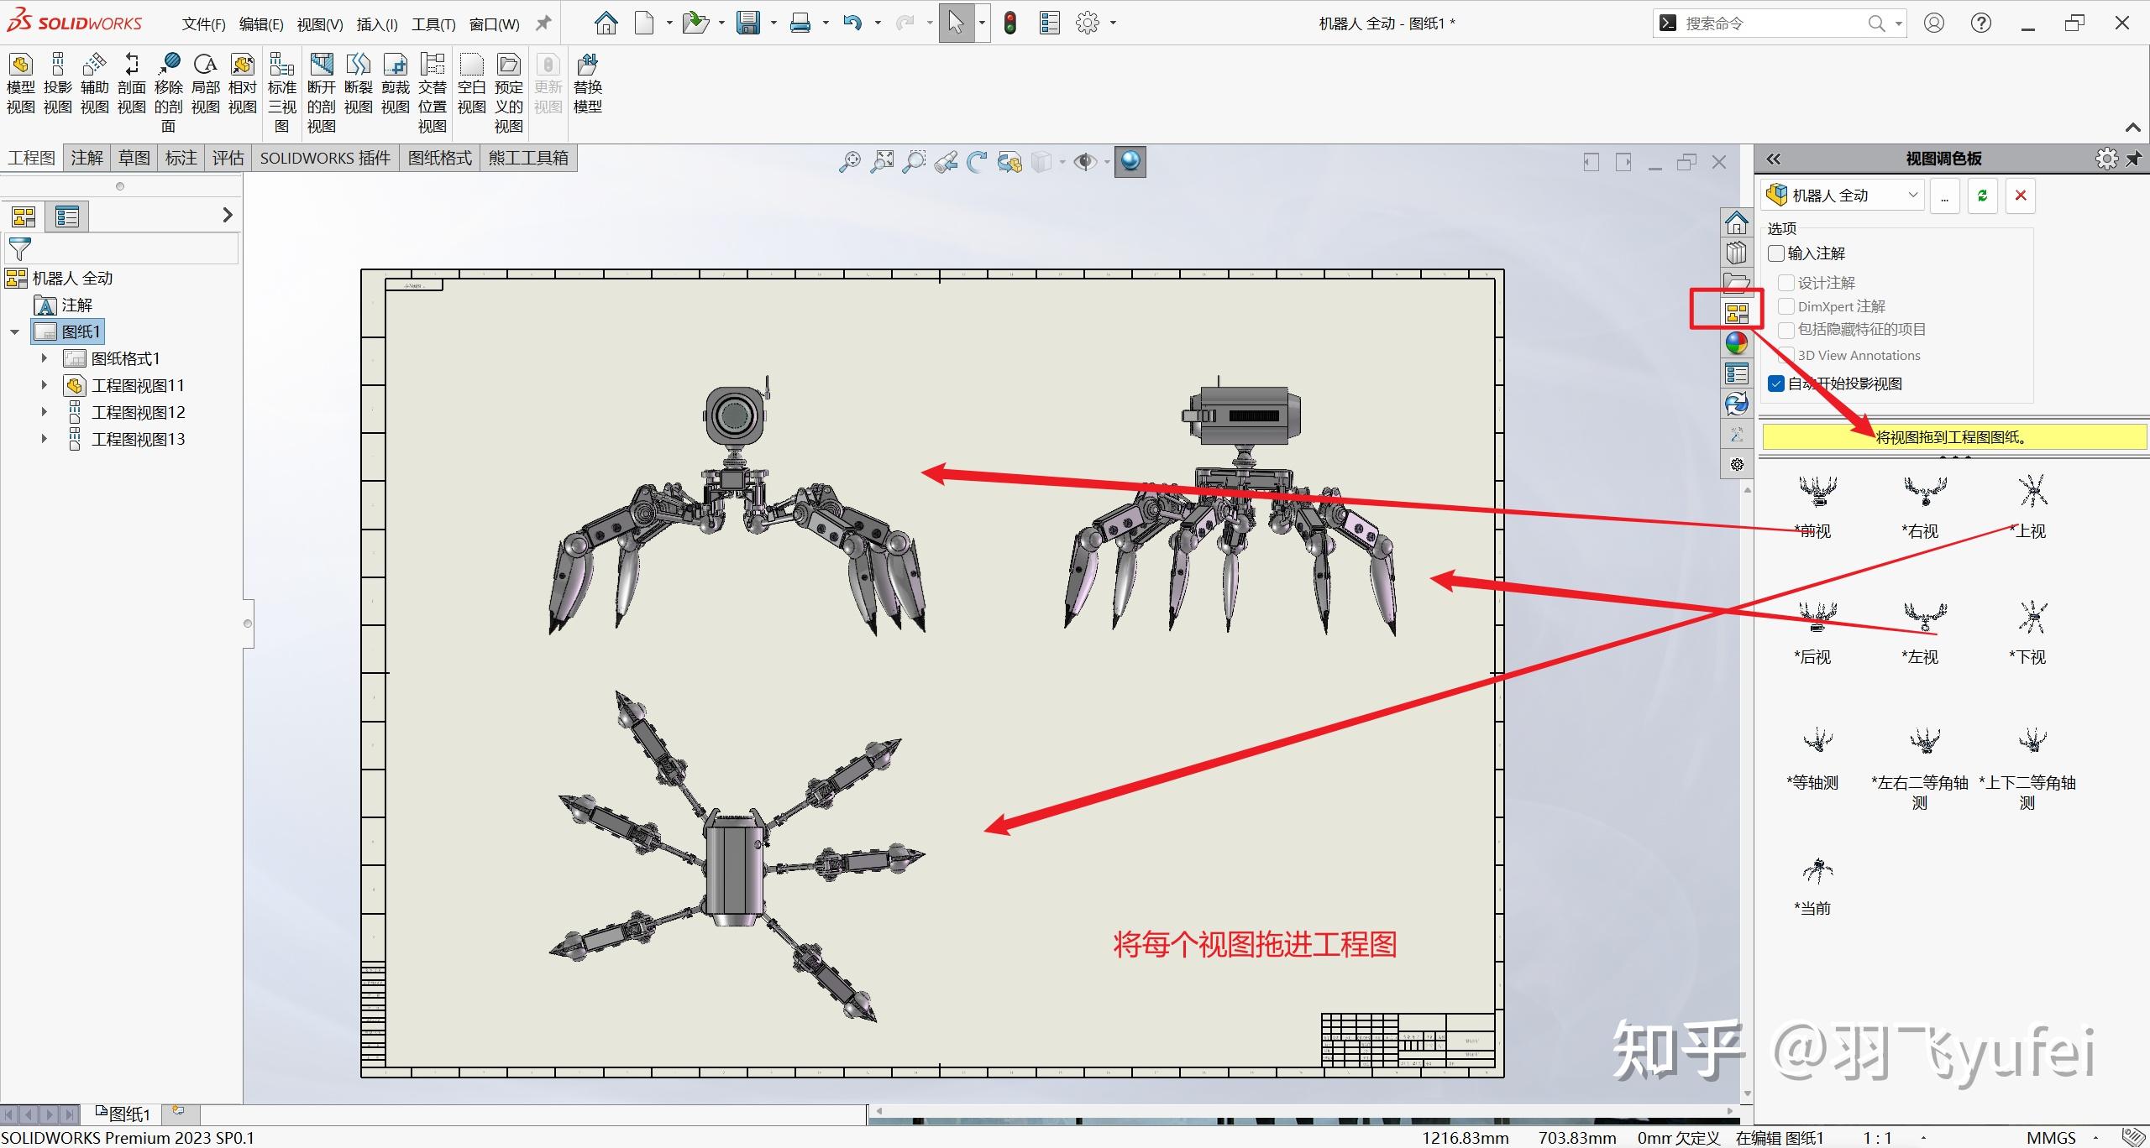Switch to the 草图 ribbon tab
The height and width of the screenshot is (1148, 2150).
click(134, 158)
